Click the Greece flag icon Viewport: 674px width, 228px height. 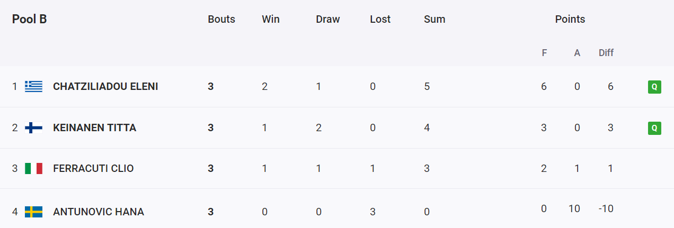34,86
